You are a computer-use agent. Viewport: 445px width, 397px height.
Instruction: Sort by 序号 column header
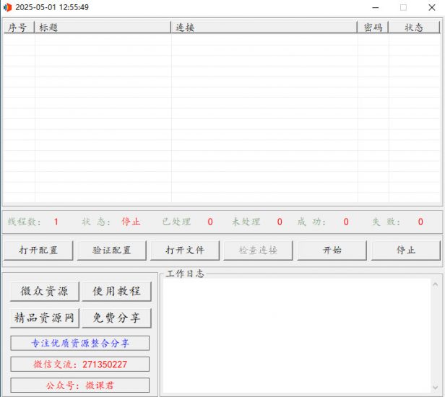(x=19, y=27)
